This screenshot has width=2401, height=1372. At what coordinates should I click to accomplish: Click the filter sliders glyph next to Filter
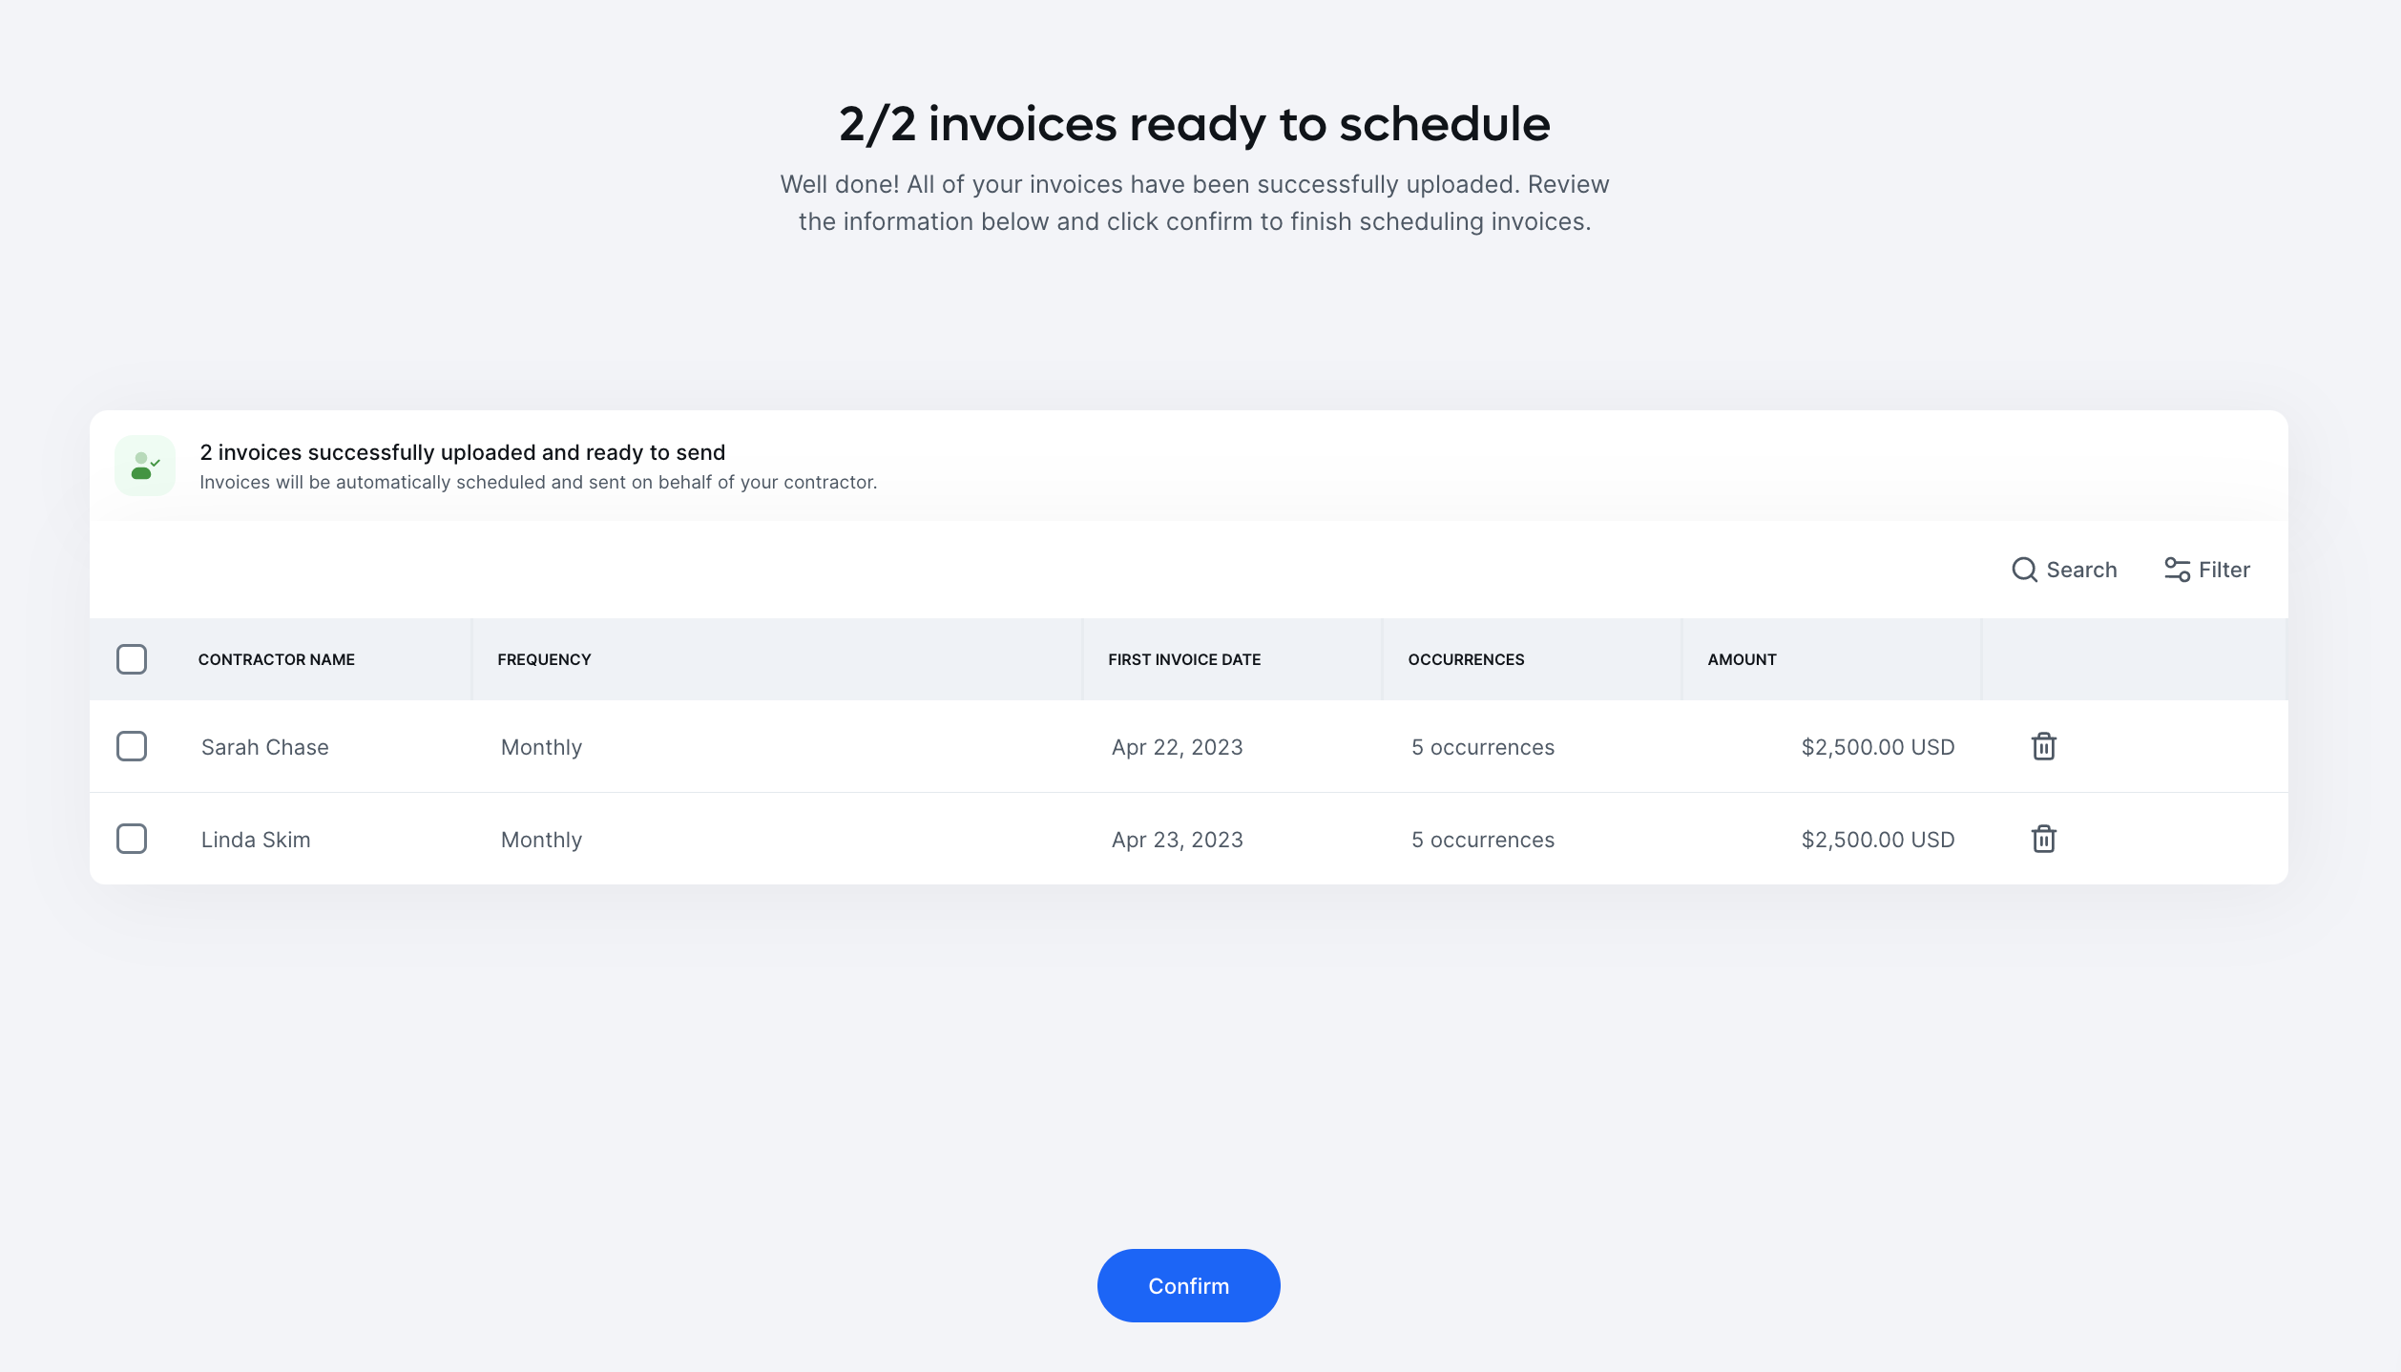coord(2177,570)
